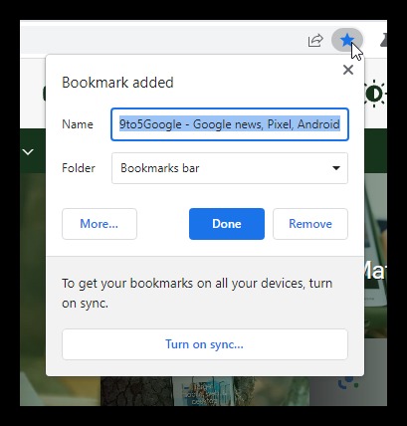Open the Folder dropdown showing Bookmarks bar
Viewport: 407px width, 426px height.
(230, 168)
